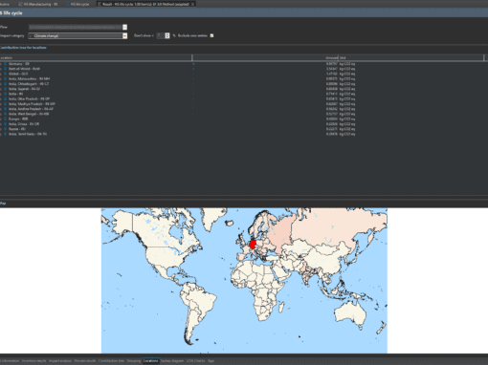
Task: Expand the Global - GLO tree row
Action: (1, 74)
